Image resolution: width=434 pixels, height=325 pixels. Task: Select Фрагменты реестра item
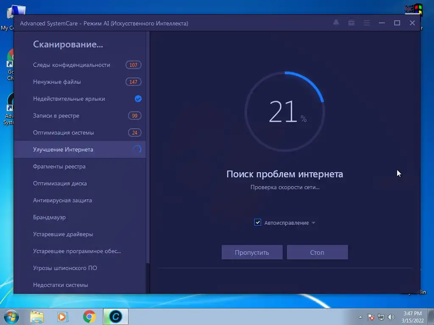click(80, 166)
